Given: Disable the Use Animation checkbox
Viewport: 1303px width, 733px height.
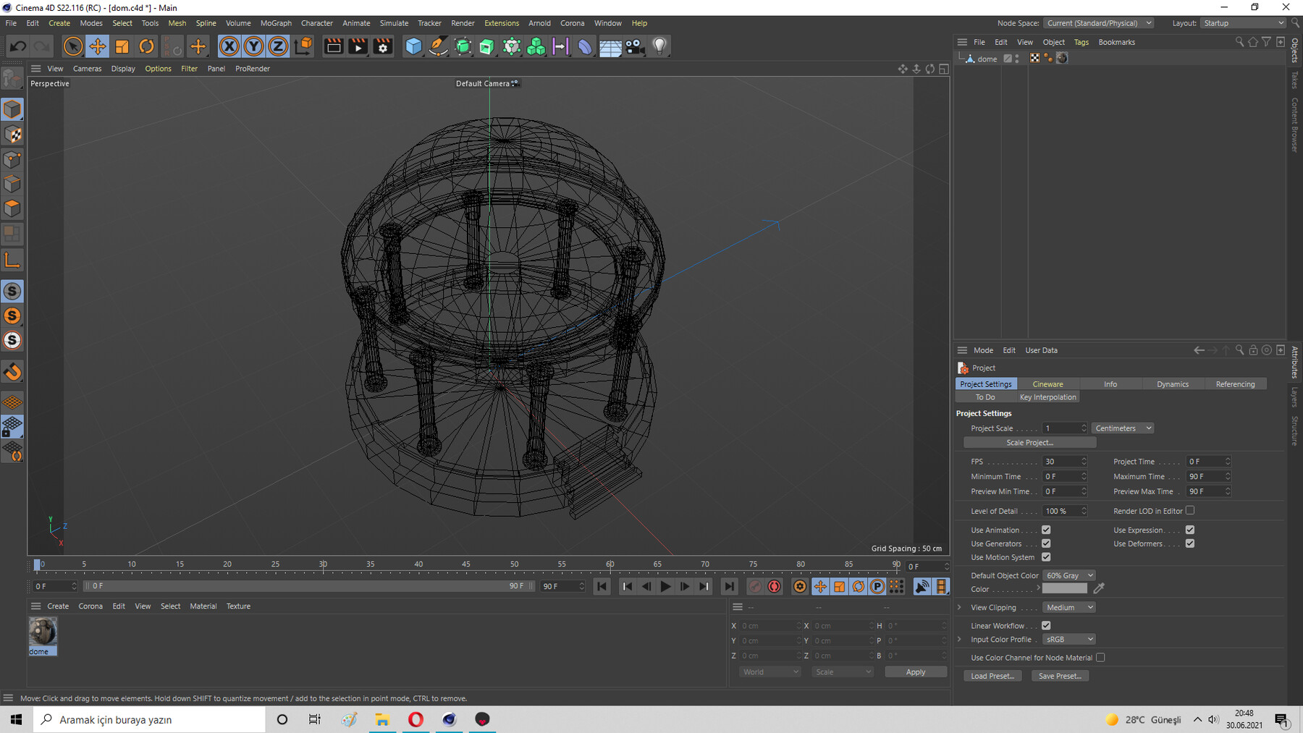Looking at the screenshot, I should pos(1046,530).
